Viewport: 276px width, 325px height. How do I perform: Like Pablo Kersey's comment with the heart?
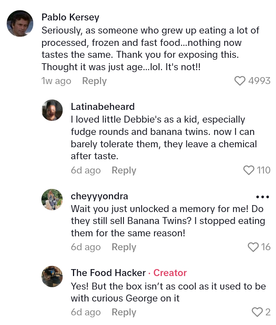(240, 81)
